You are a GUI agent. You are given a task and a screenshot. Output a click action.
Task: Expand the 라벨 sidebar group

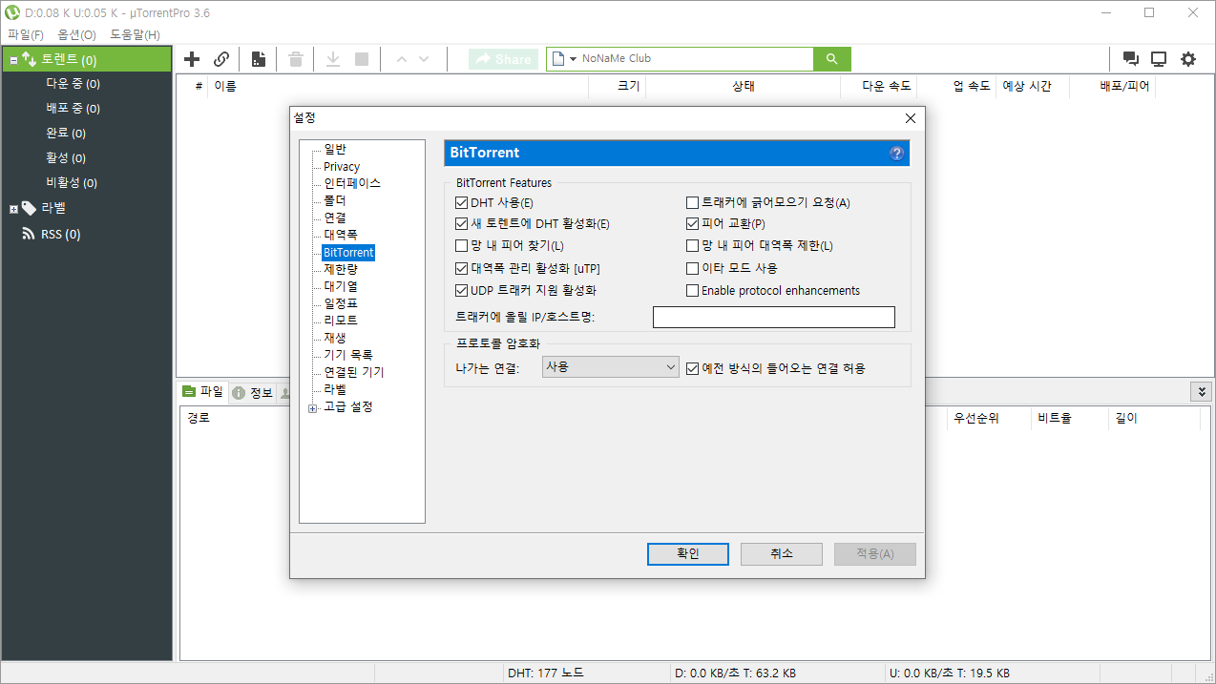click(x=13, y=209)
